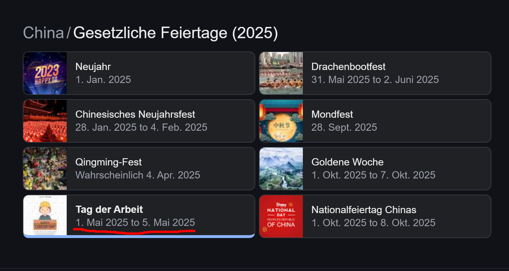The image size is (509, 271).
Task: Open the Chinesisches Neujahrsfest title
Action: click(135, 115)
